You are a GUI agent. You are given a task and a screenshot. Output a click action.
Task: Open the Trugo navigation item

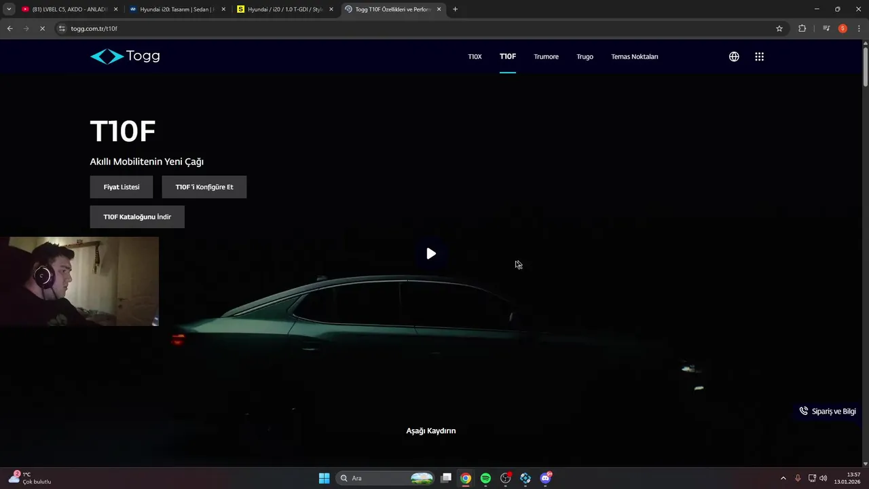point(585,56)
